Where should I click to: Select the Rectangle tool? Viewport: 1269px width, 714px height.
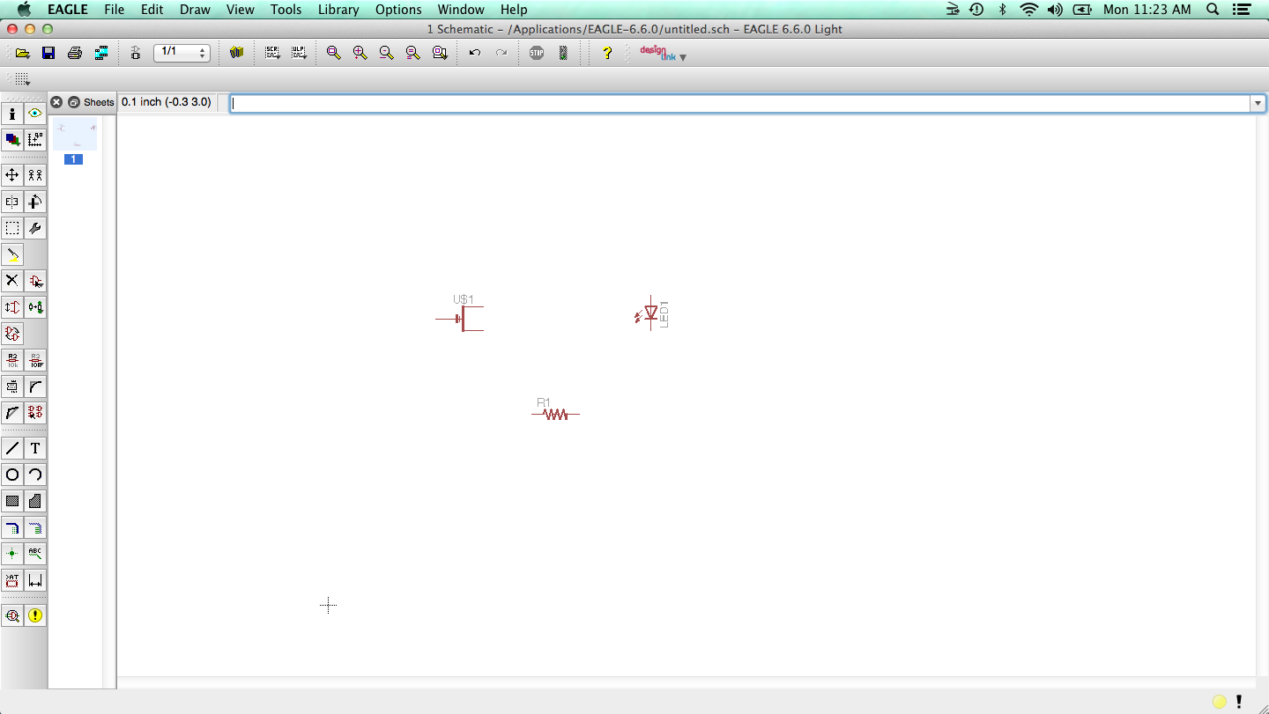click(12, 501)
